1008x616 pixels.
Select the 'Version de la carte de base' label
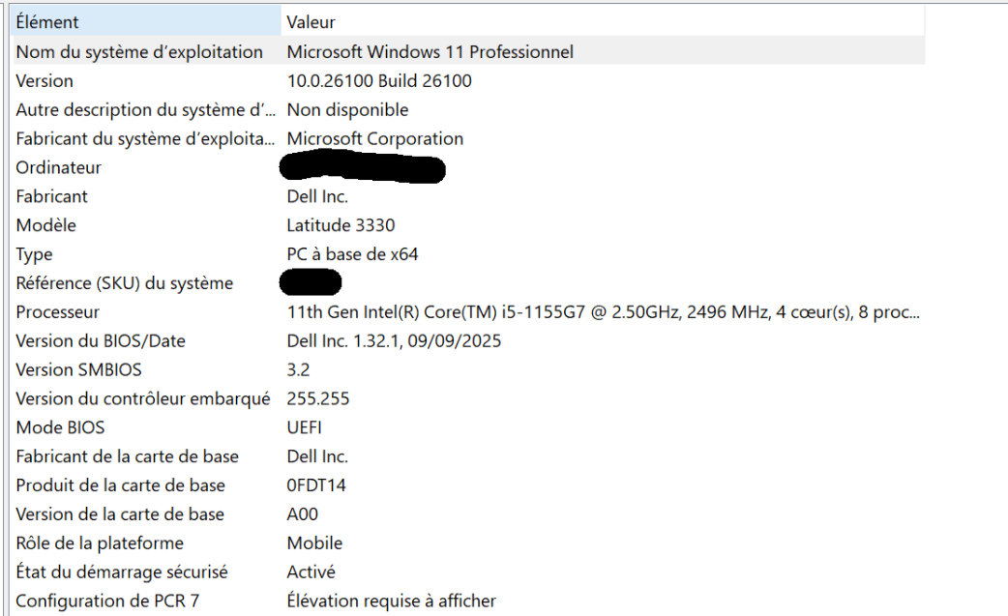tap(120, 514)
